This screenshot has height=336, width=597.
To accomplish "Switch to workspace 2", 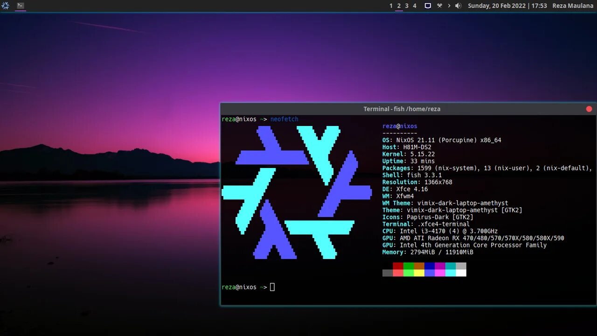I will click(x=399, y=6).
